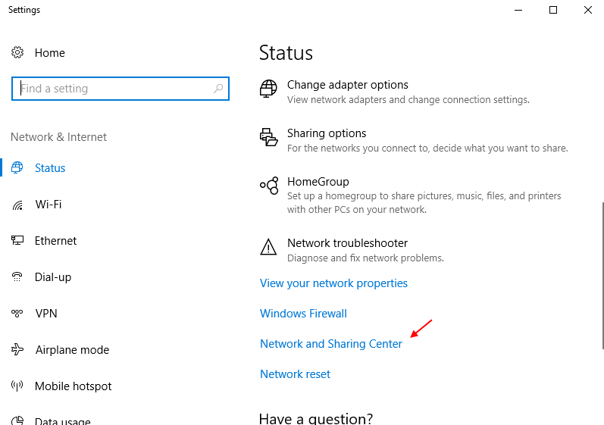Viewport: 604px width, 425px height.
Task: Minimize the Settings window
Action: (x=518, y=10)
